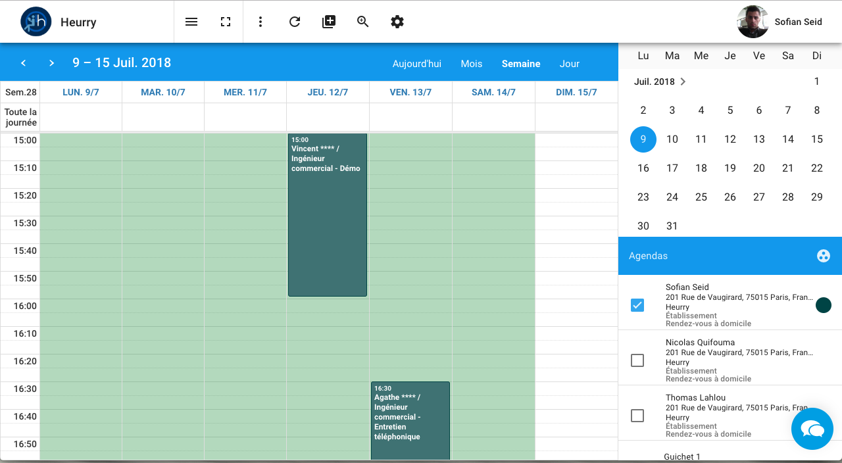Click Sofian Seid profile avatar
The height and width of the screenshot is (463, 842).
click(x=753, y=22)
